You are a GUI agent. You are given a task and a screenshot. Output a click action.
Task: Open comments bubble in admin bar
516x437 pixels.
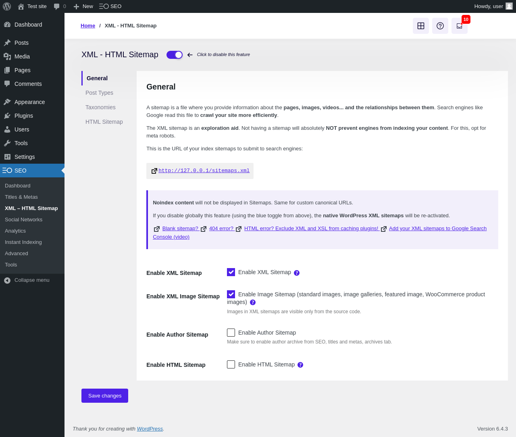click(x=57, y=6)
